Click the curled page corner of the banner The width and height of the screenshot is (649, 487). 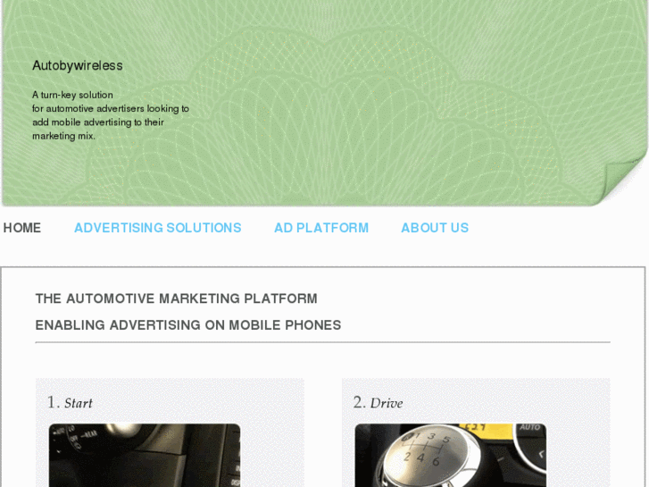click(625, 179)
